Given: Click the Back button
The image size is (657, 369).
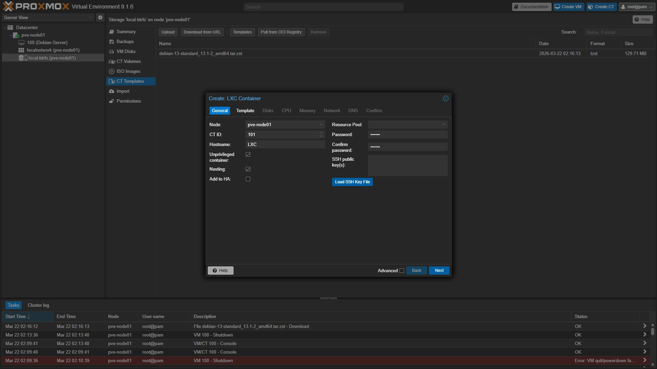Looking at the screenshot, I should click(x=416, y=271).
